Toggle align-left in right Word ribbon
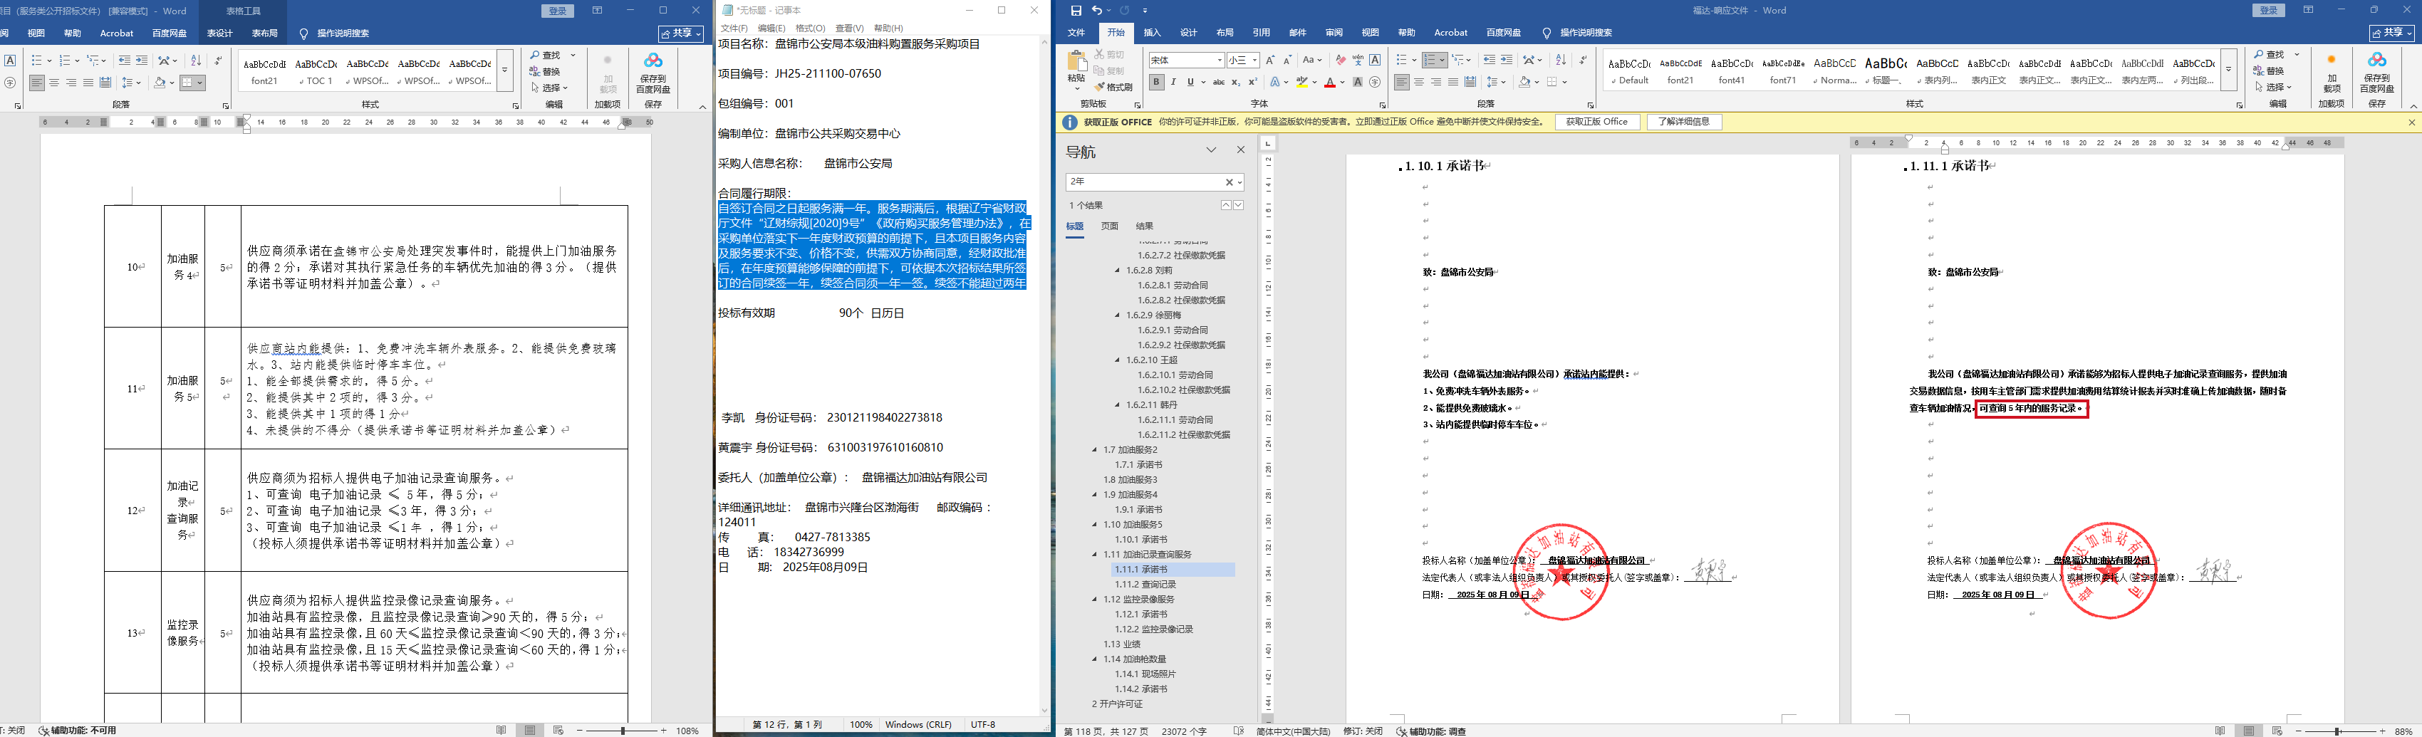The width and height of the screenshot is (2422, 737). pyautogui.click(x=1402, y=83)
